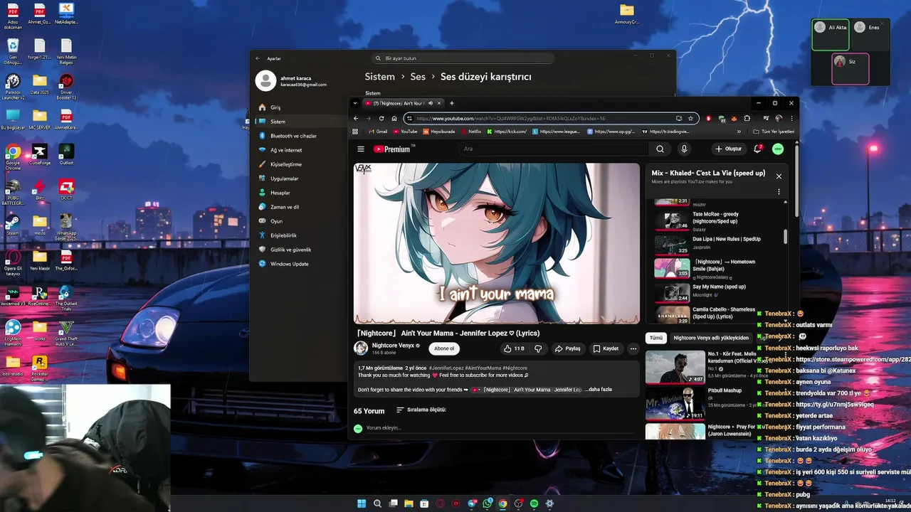Open YouTube notifications bell
Screen dimensions: 911x512
[758, 149]
